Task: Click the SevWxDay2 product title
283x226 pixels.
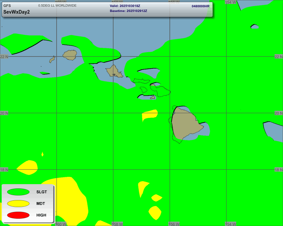Action: click(x=16, y=12)
